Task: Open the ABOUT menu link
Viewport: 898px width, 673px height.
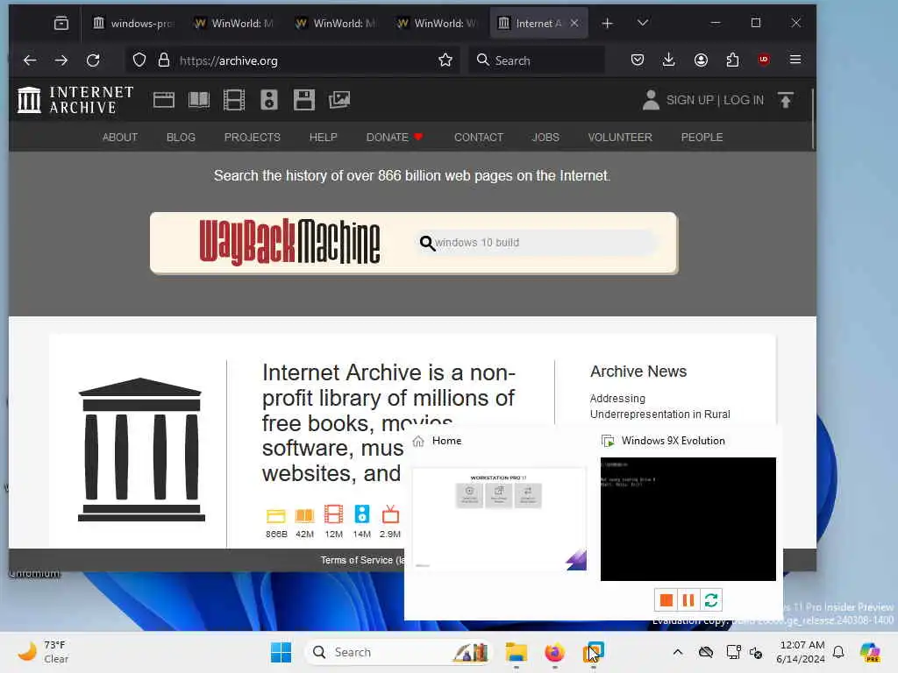Action: pyautogui.click(x=119, y=138)
